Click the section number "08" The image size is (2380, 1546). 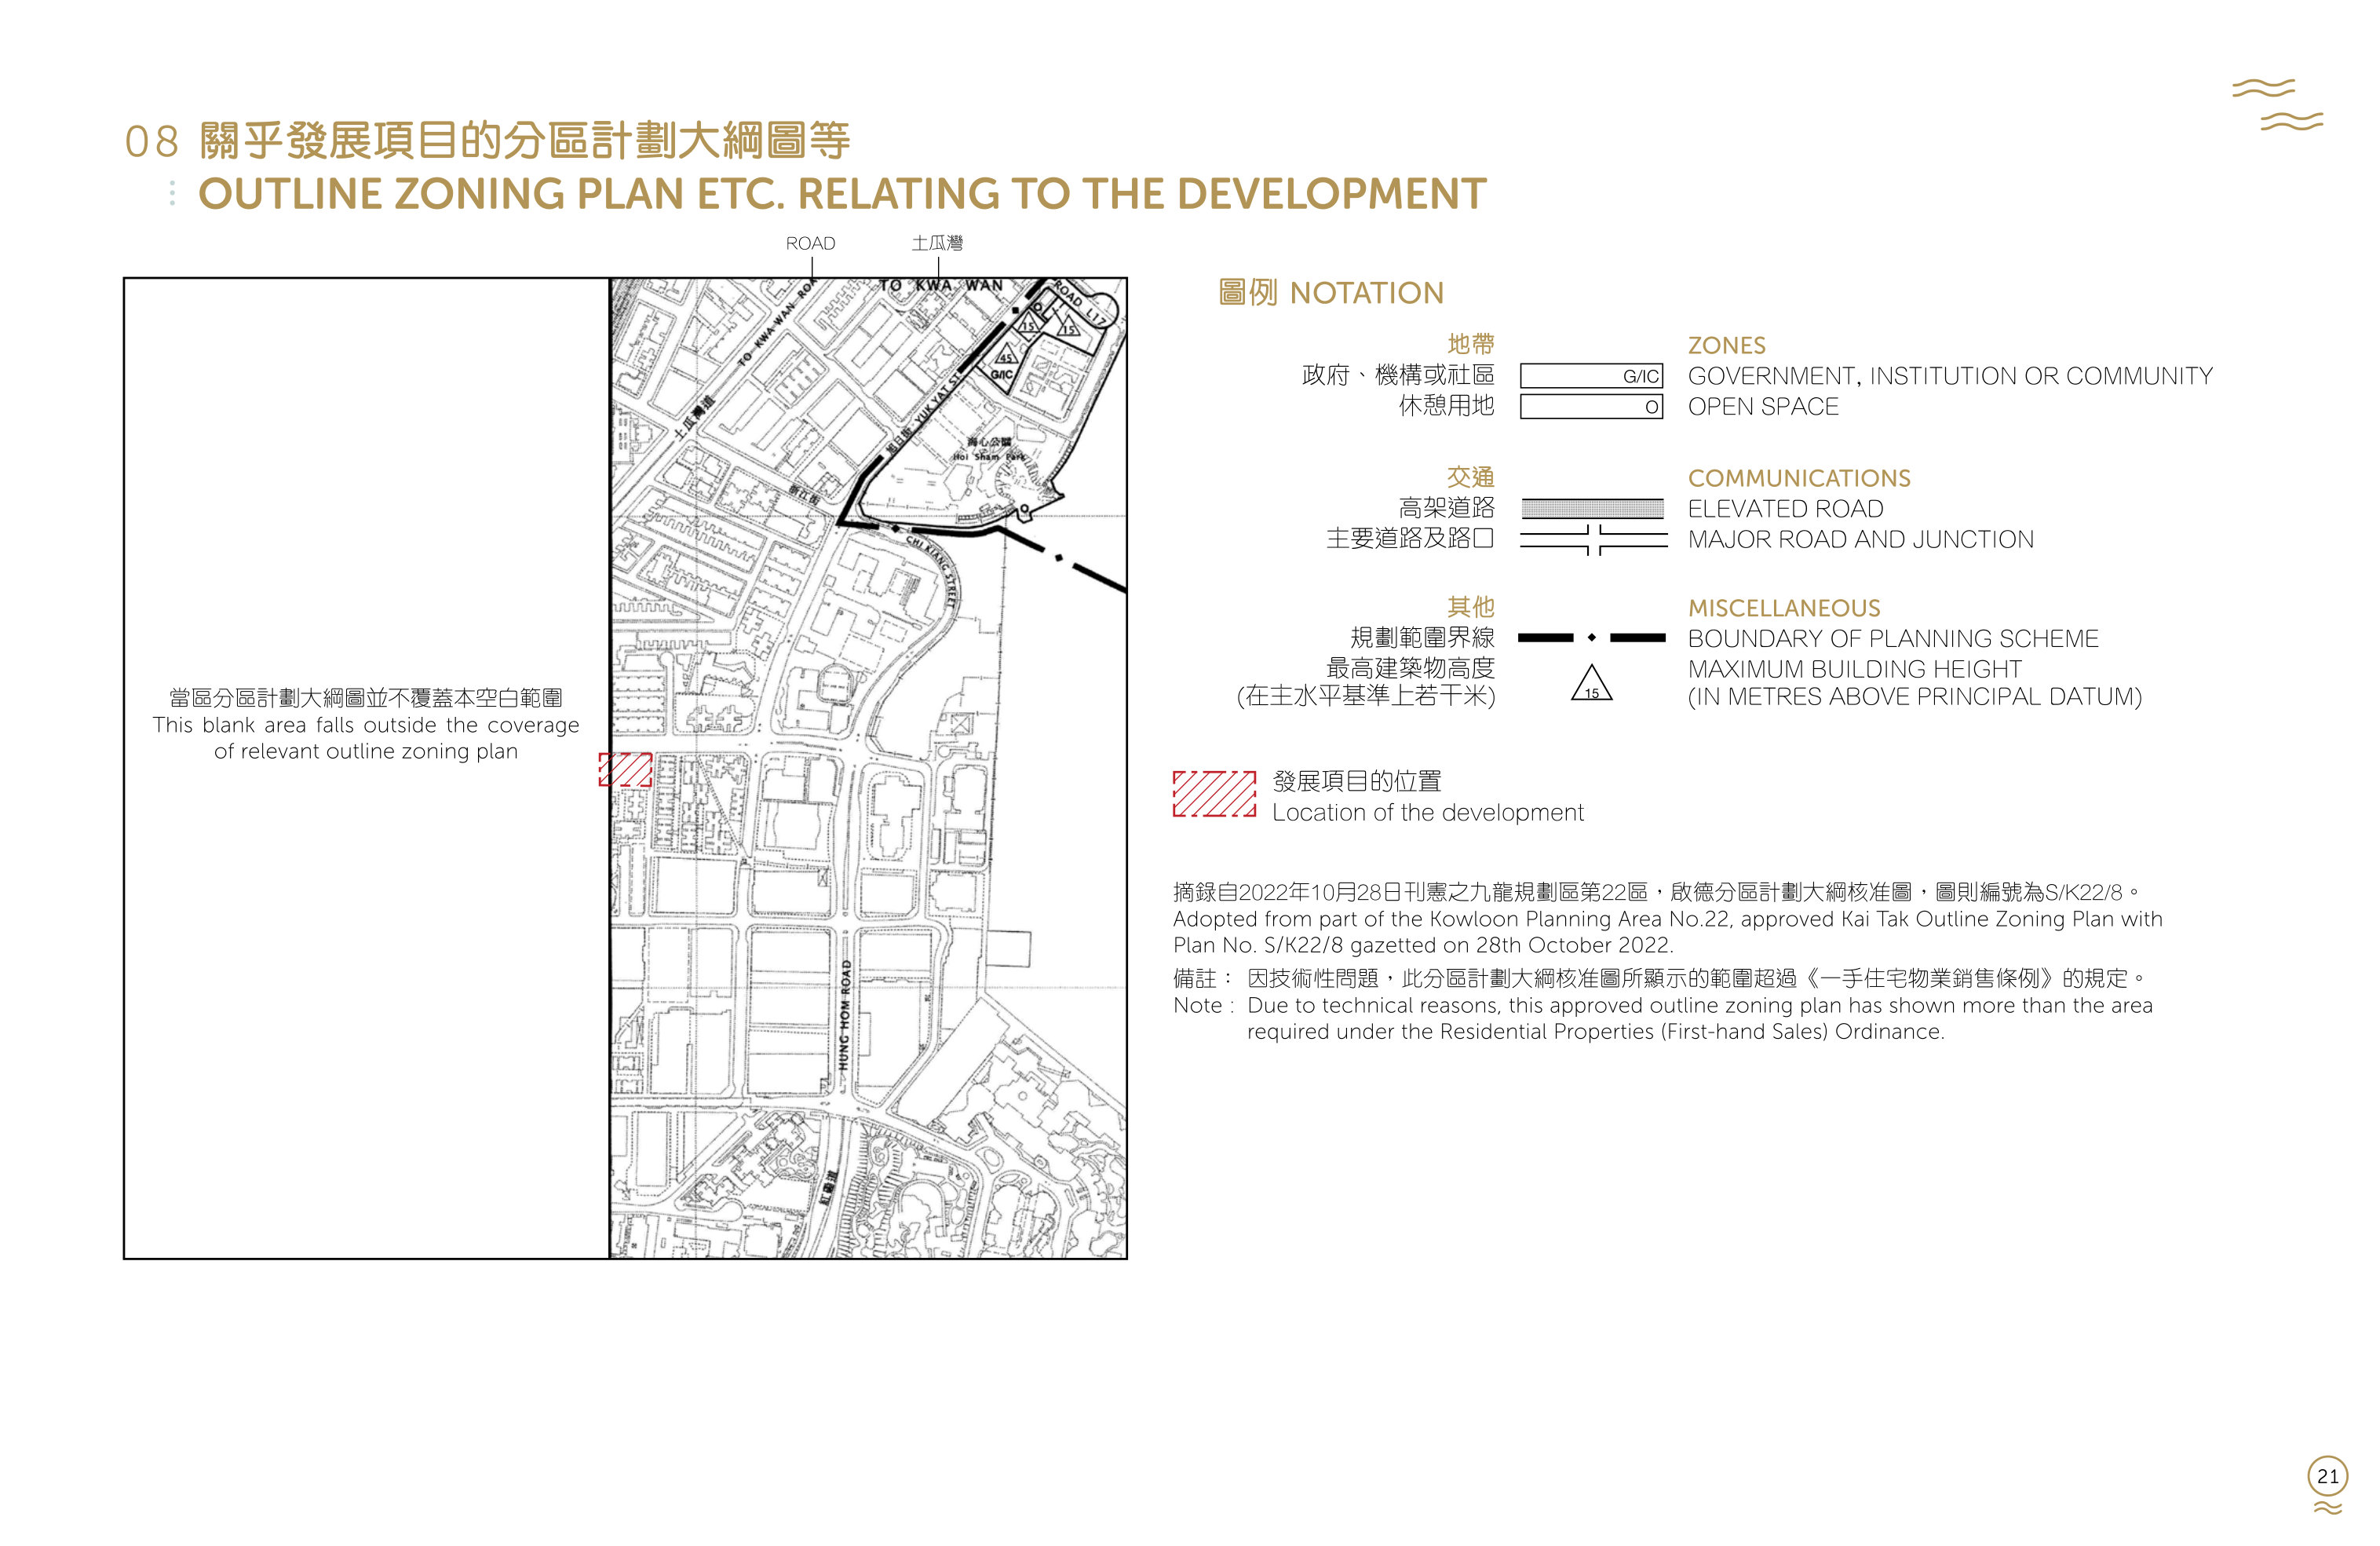pos(152,142)
